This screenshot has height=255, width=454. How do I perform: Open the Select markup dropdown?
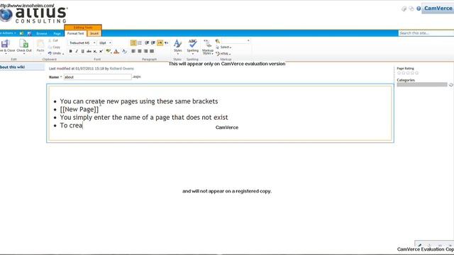point(223,47)
